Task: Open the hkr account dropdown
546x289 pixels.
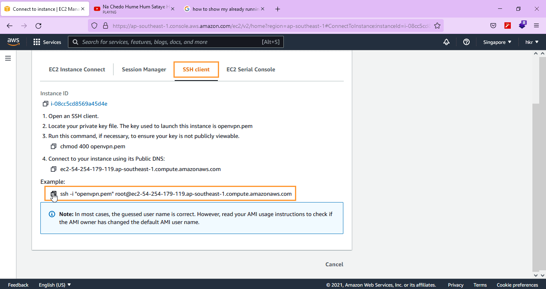Action: (x=532, y=42)
